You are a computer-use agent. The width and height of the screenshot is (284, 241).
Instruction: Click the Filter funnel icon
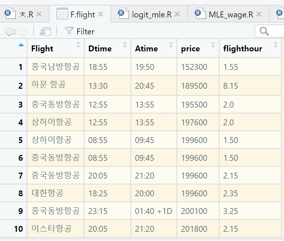tap(69, 31)
